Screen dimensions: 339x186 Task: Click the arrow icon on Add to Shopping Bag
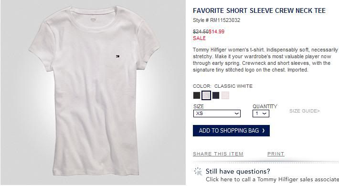(264, 131)
